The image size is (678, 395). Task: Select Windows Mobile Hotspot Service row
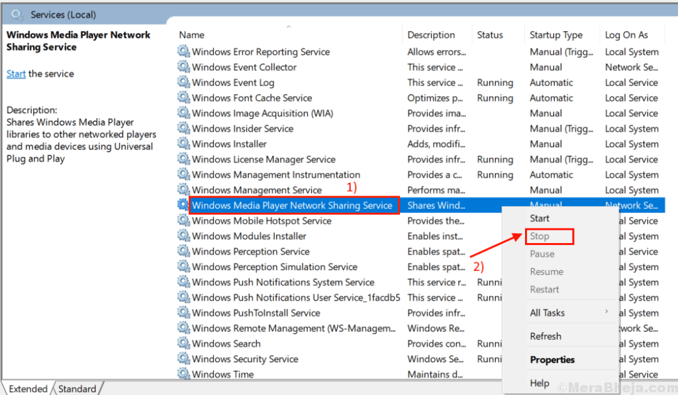coord(262,221)
